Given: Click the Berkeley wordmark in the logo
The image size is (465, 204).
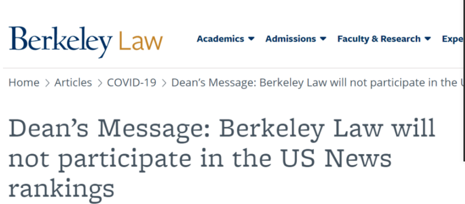Looking at the screenshot, I should 61,40.
